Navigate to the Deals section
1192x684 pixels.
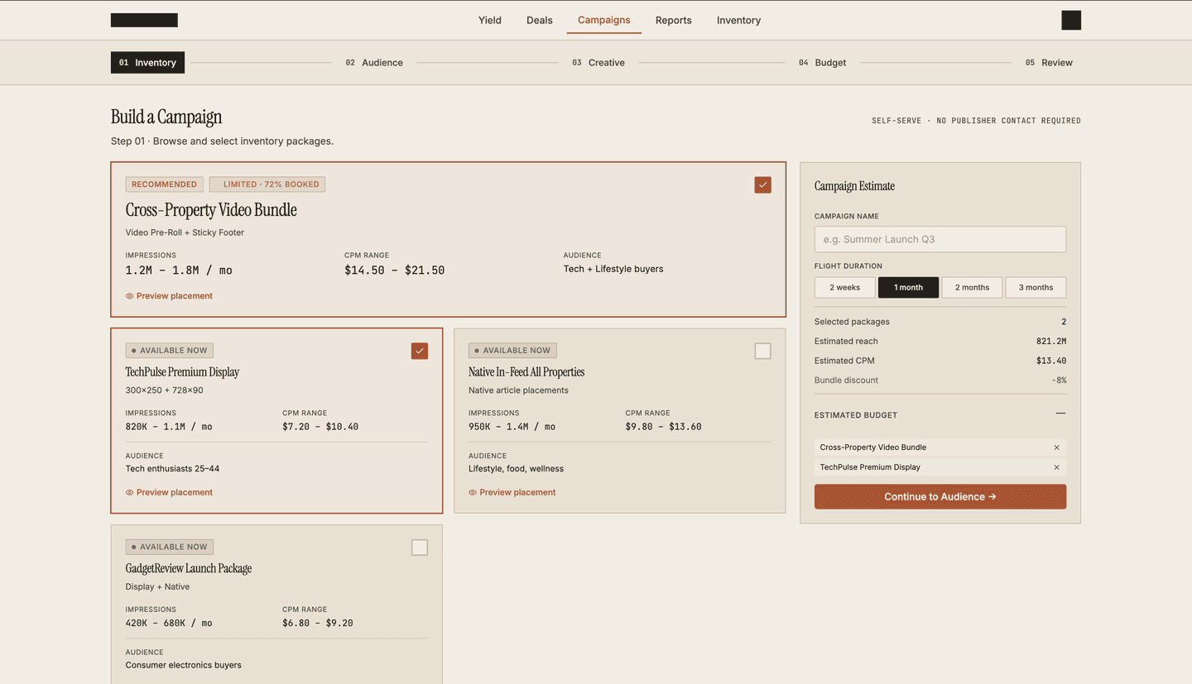[539, 20]
